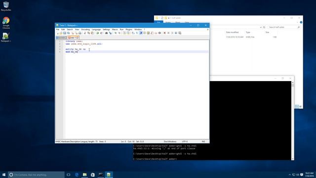Toggle Word Wrap in the toolbar
Viewport: 316px width, 178px height.
click(133, 33)
